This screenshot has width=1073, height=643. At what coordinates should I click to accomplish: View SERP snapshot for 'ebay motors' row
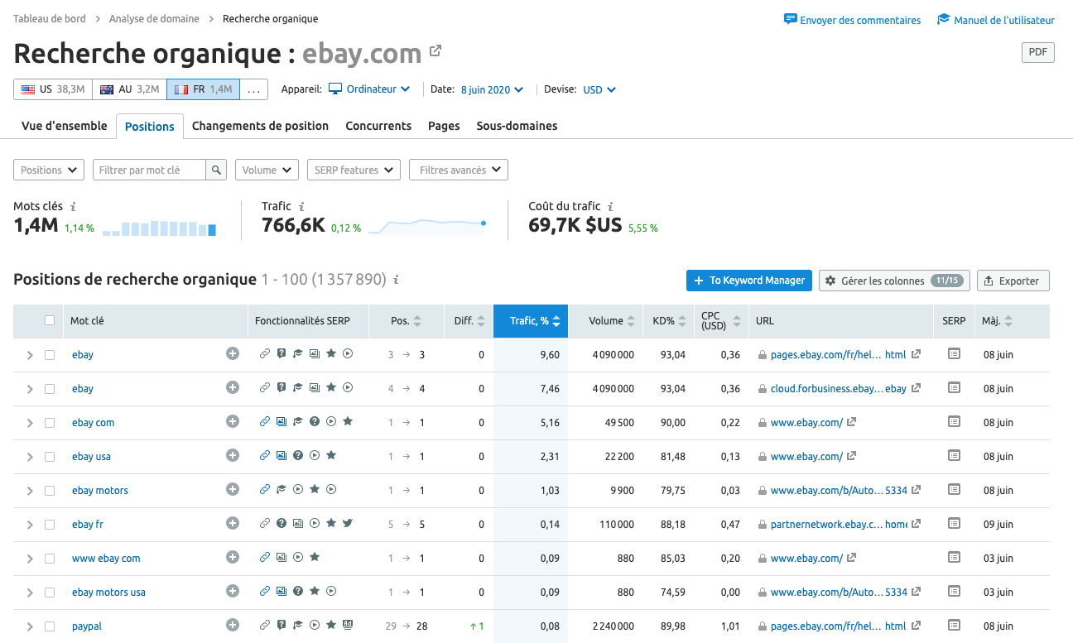[x=954, y=489]
